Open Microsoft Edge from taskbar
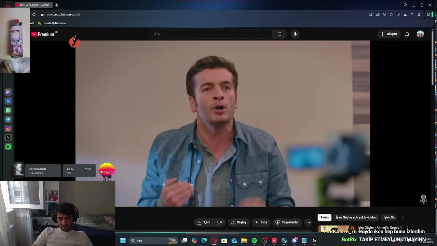Screen dimensions: 437x246 (204, 241)
